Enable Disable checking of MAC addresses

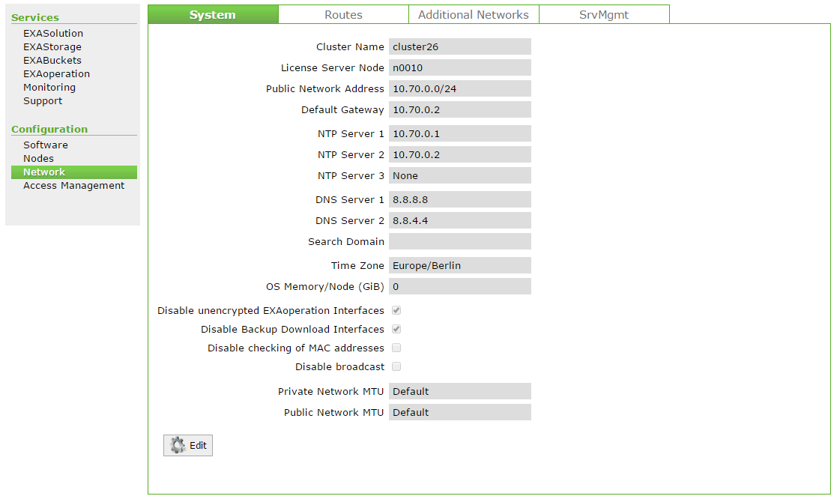click(x=396, y=348)
